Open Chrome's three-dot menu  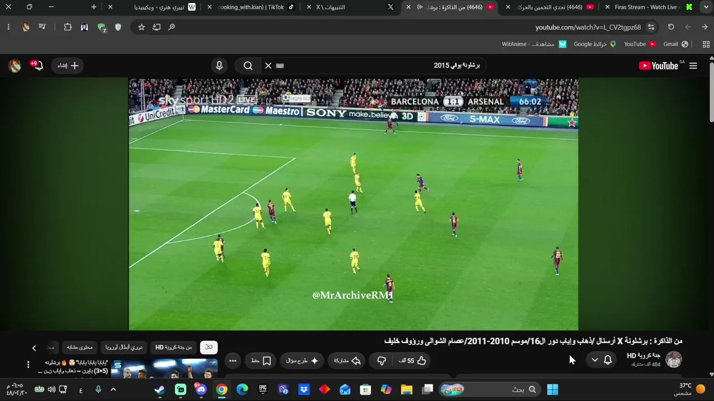click(8, 27)
